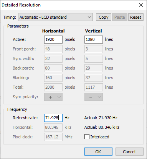147x159 pixels.
Task: Toggle the Interlaced checkbox
Action: point(87,137)
